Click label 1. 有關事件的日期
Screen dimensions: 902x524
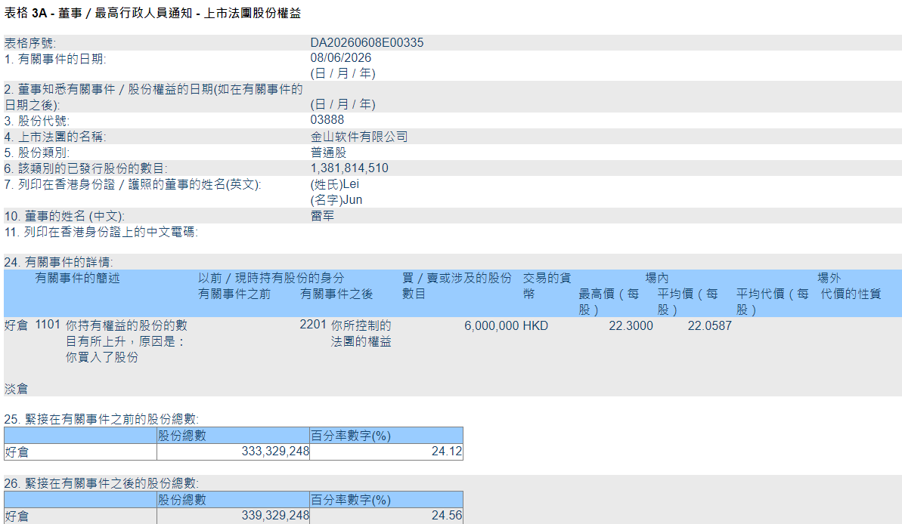[55, 59]
